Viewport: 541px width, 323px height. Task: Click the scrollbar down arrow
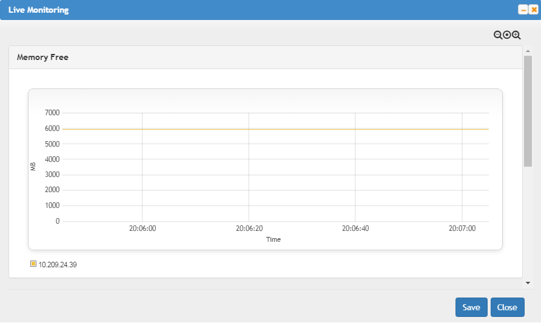tap(528, 282)
